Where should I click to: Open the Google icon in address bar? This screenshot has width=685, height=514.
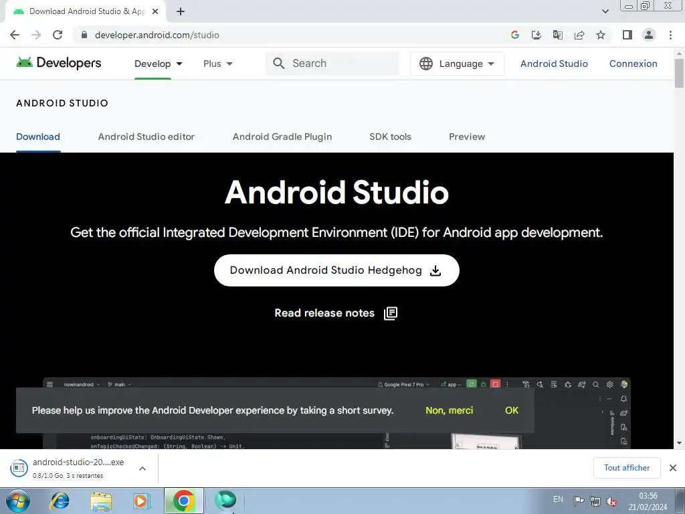pos(514,35)
